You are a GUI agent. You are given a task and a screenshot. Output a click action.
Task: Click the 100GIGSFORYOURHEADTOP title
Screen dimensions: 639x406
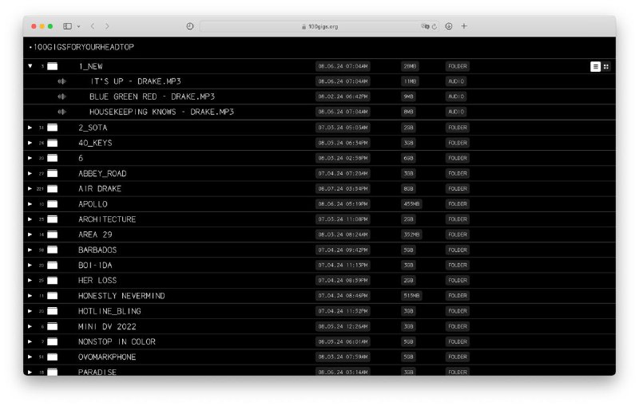point(83,47)
